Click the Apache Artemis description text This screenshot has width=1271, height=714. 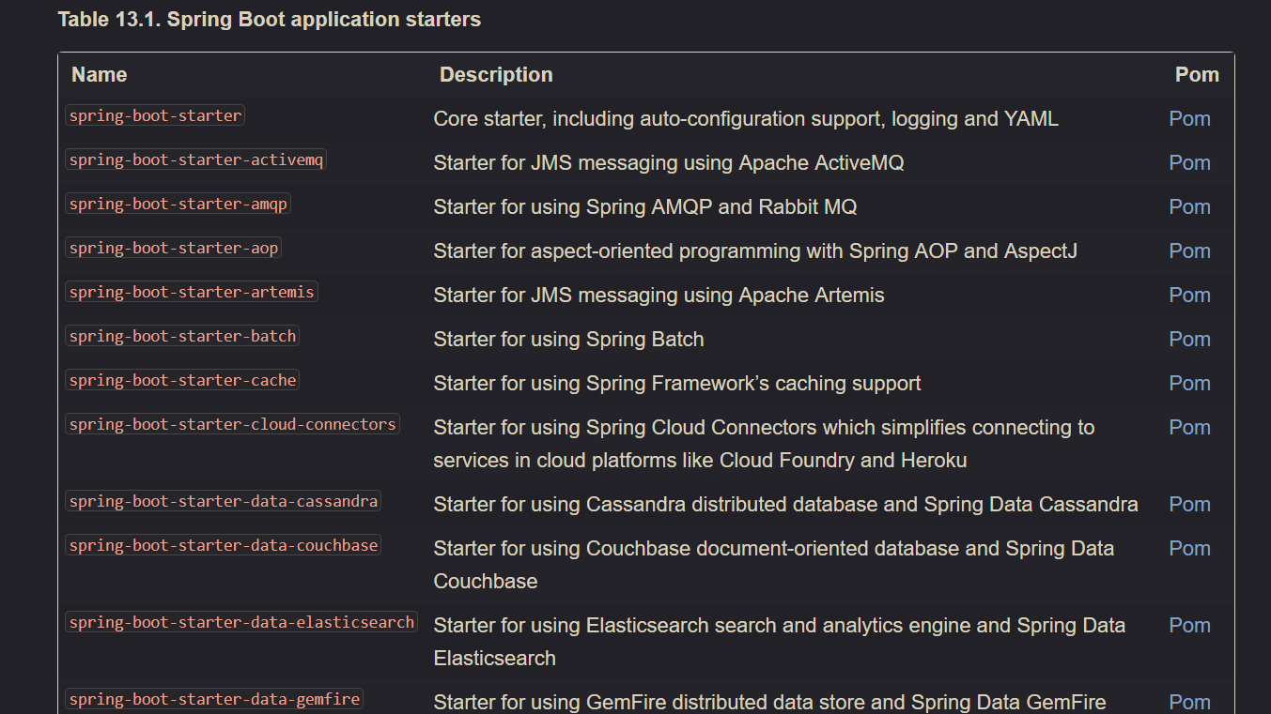click(659, 296)
